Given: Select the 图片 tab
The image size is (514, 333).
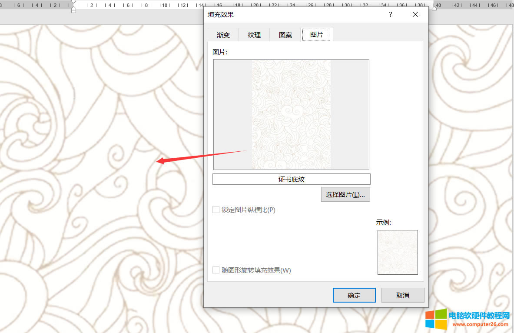Looking at the screenshot, I should click(x=316, y=34).
